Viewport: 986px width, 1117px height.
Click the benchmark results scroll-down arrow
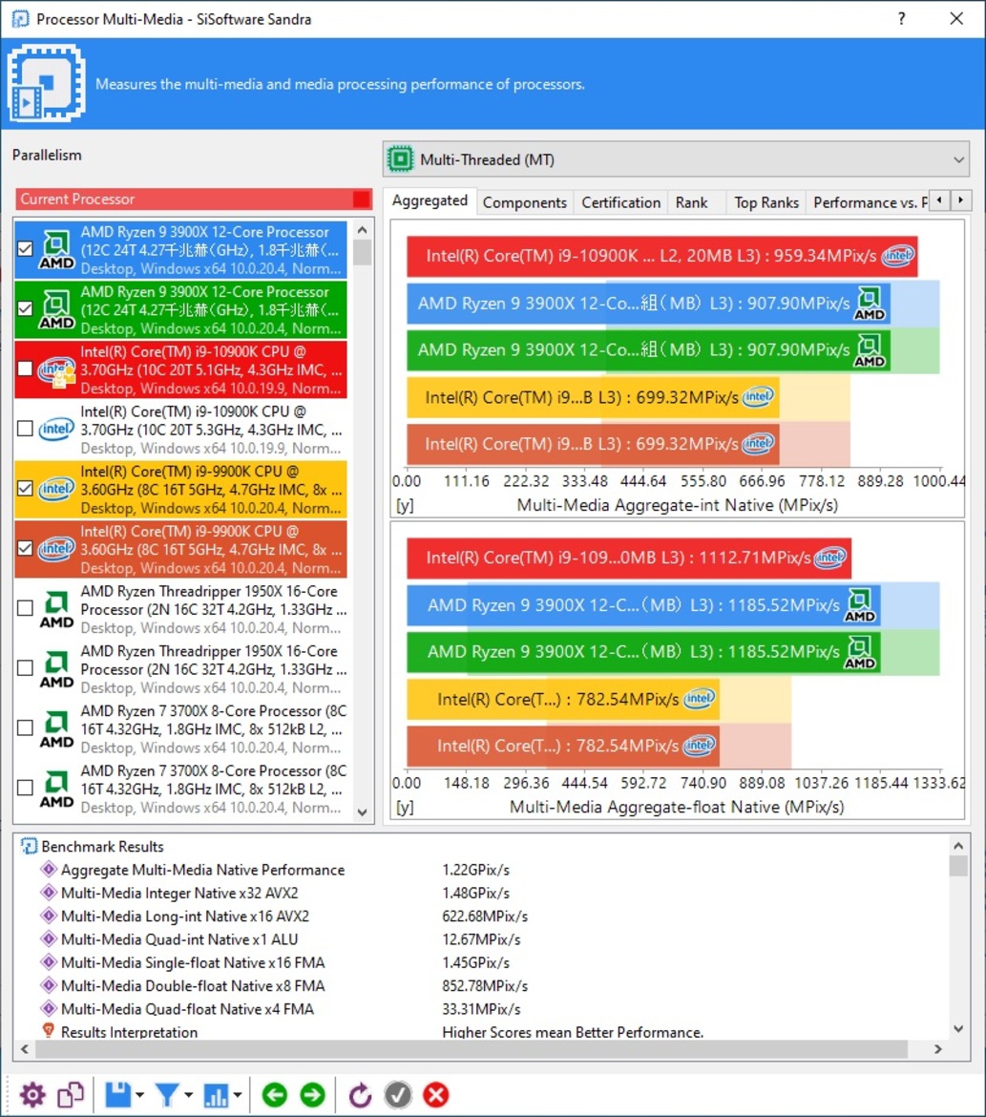(958, 1028)
